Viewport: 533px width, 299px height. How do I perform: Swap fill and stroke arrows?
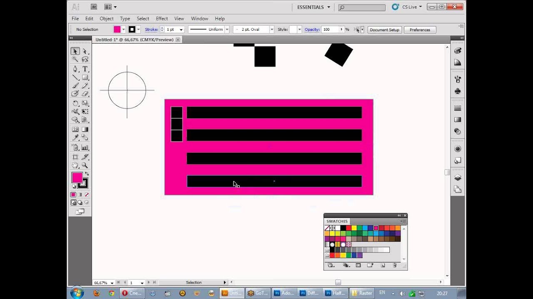tap(87, 174)
